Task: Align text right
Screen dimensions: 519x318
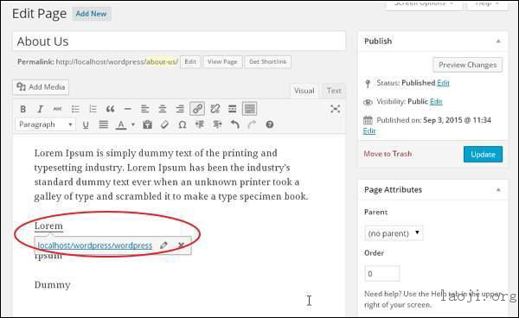Action: tap(180, 109)
